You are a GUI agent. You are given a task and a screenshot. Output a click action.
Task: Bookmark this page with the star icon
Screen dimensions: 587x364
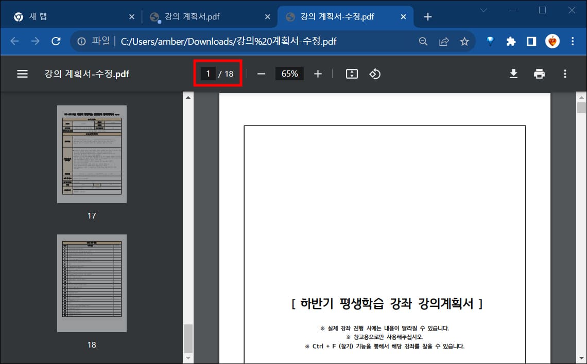coord(464,41)
